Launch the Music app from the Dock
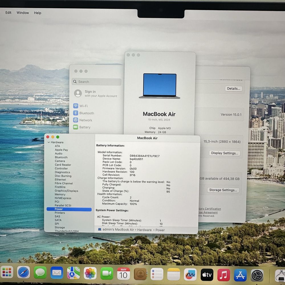 [223, 275]
